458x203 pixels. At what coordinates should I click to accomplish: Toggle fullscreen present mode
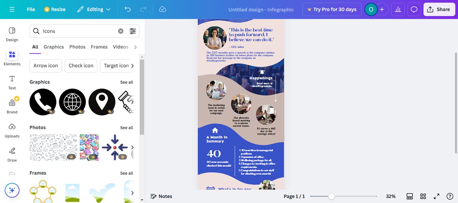click(x=436, y=197)
